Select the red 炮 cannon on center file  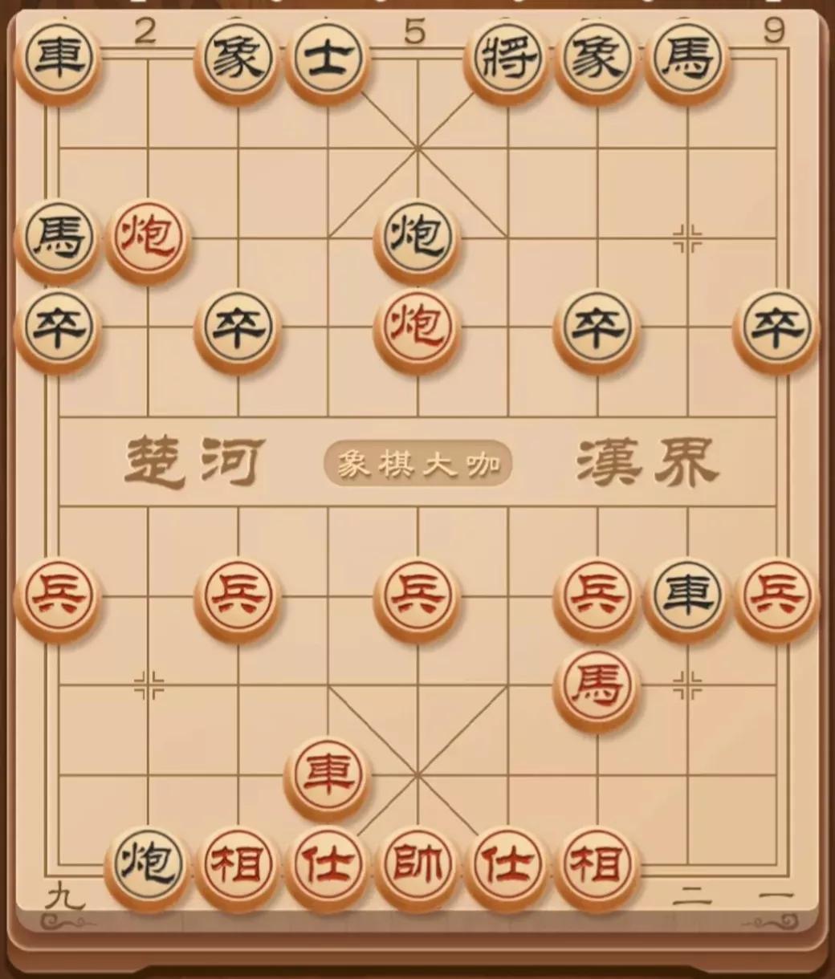(x=417, y=327)
